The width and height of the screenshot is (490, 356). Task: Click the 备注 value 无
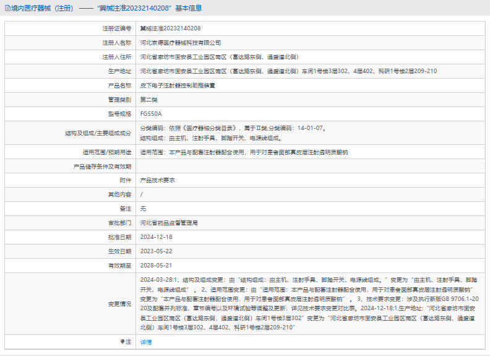(x=143, y=209)
